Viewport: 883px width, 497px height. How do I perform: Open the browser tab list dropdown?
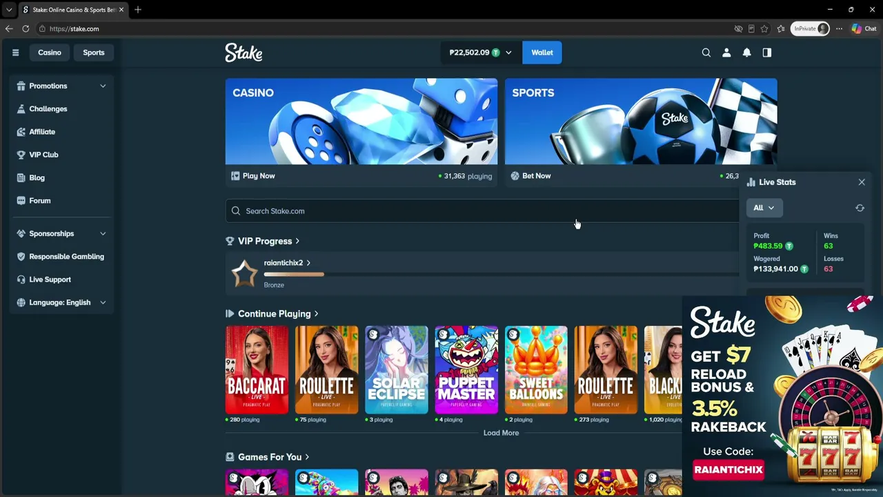point(8,10)
